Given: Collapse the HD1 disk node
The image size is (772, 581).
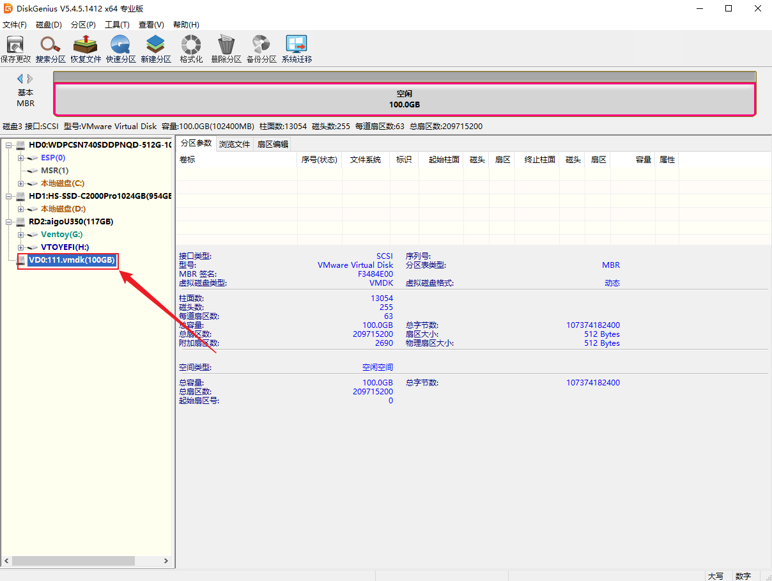Looking at the screenshot, I should pos(8,196).
